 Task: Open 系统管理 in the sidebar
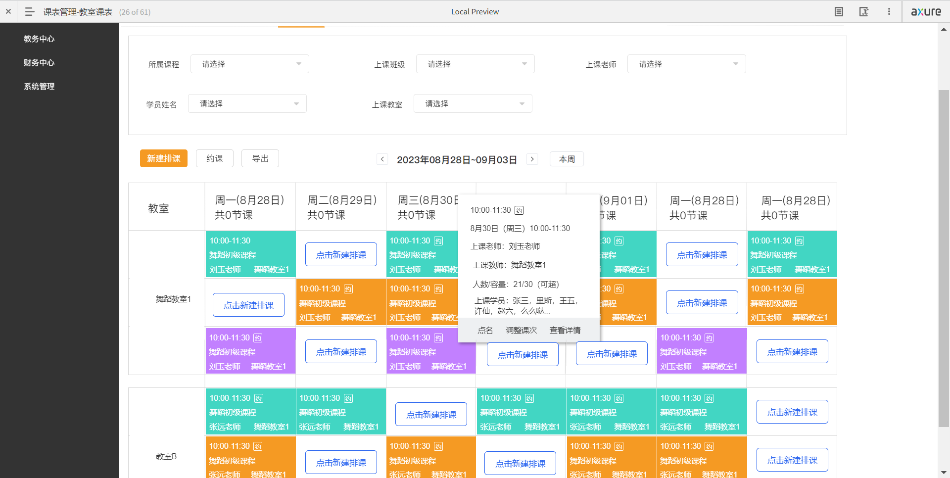[39, 86]
